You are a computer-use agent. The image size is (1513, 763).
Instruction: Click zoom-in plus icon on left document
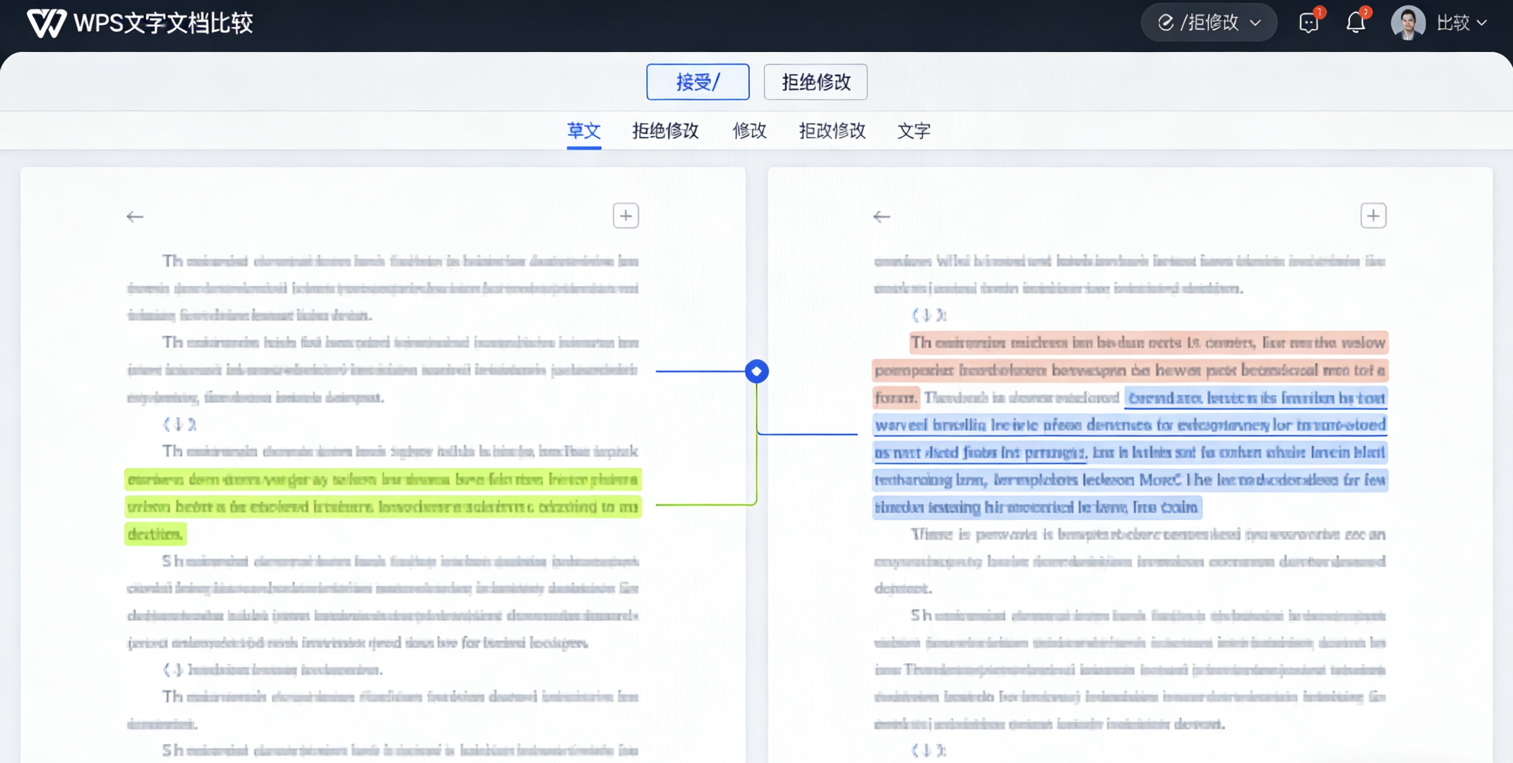pyautogui.click(x=625, y=215)
